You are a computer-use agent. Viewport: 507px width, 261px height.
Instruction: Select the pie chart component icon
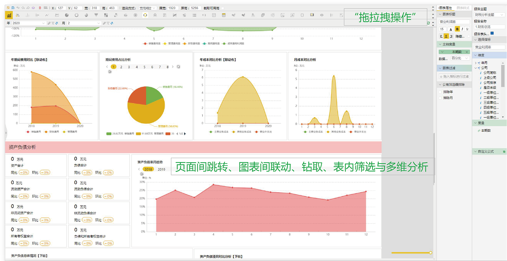[67, 15]
